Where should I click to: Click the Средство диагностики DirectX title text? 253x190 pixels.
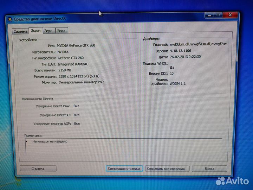pyautogui.click(x=40, y=19)
